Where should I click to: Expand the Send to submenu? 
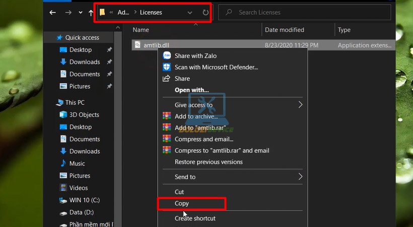pos(300,177)
